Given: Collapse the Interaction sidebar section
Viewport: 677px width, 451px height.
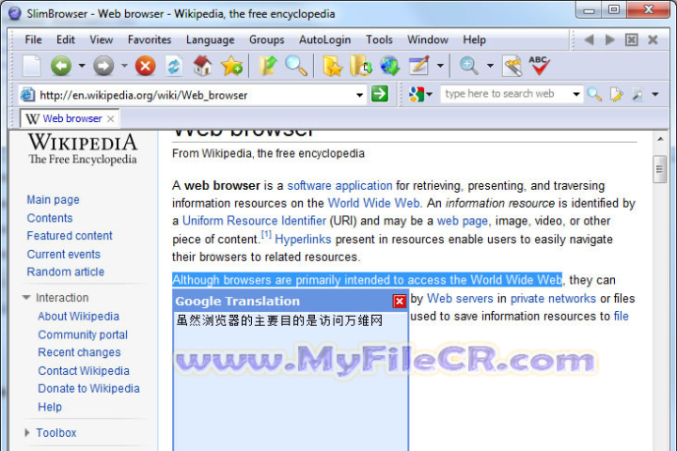Looking at the screenshot, I should point(26,297).
